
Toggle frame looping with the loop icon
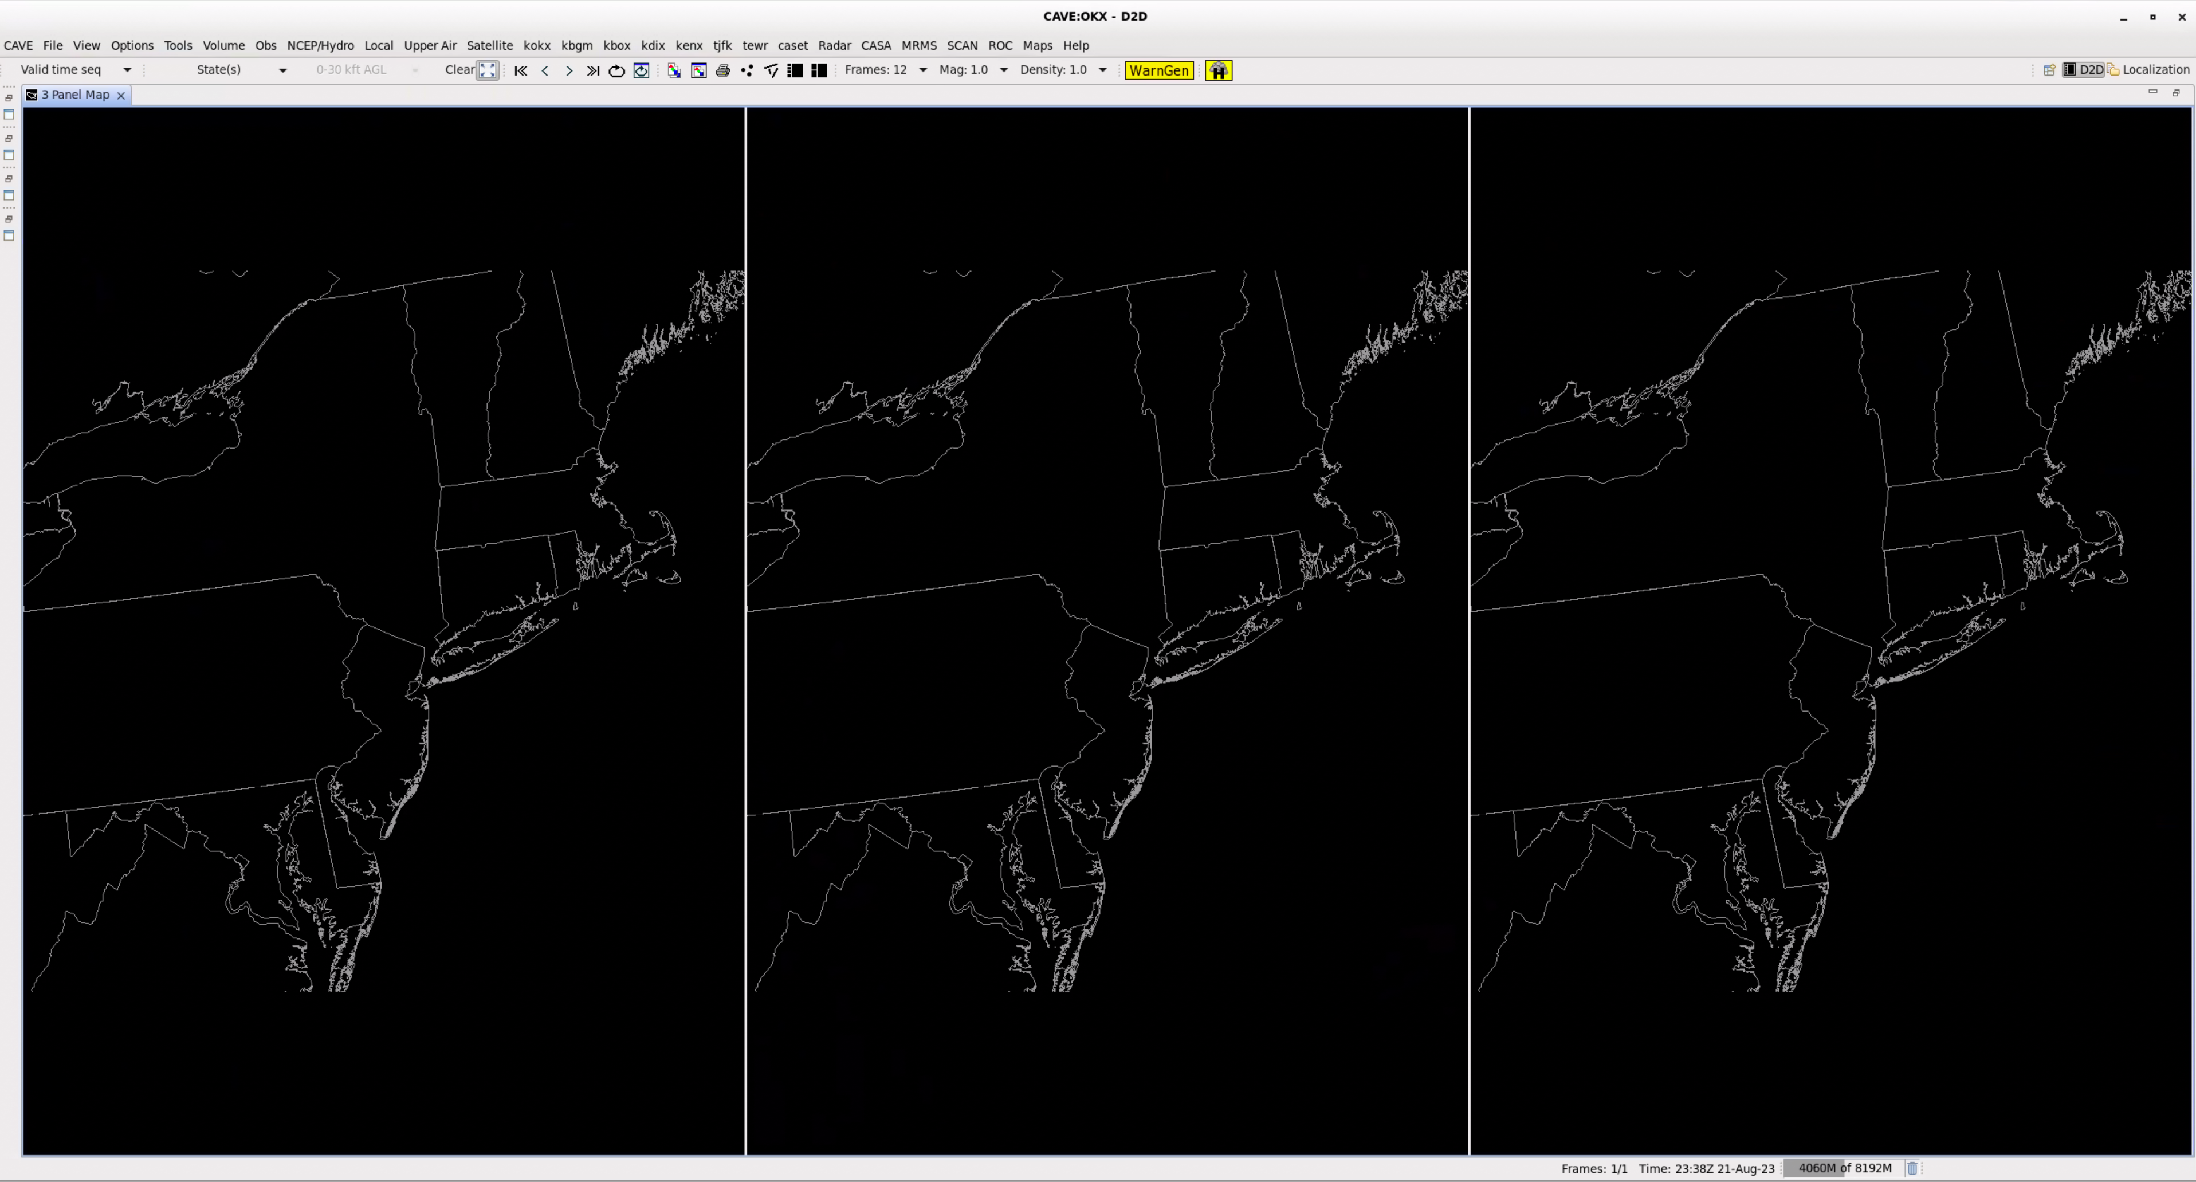[x=616, y=71]
